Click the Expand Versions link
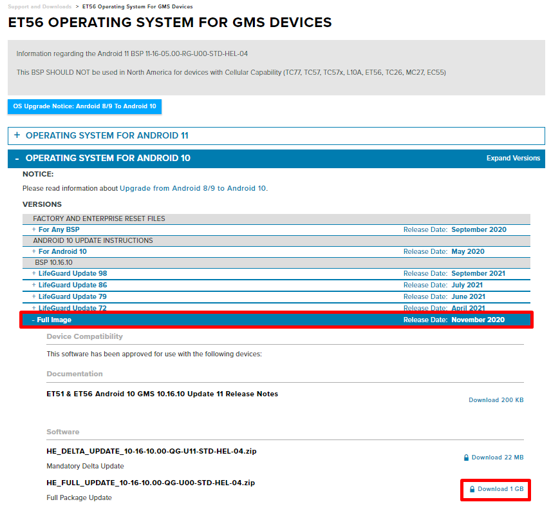The height and width of the screenshot is (511, 551). pyautogui.click(x=513, y=159)
